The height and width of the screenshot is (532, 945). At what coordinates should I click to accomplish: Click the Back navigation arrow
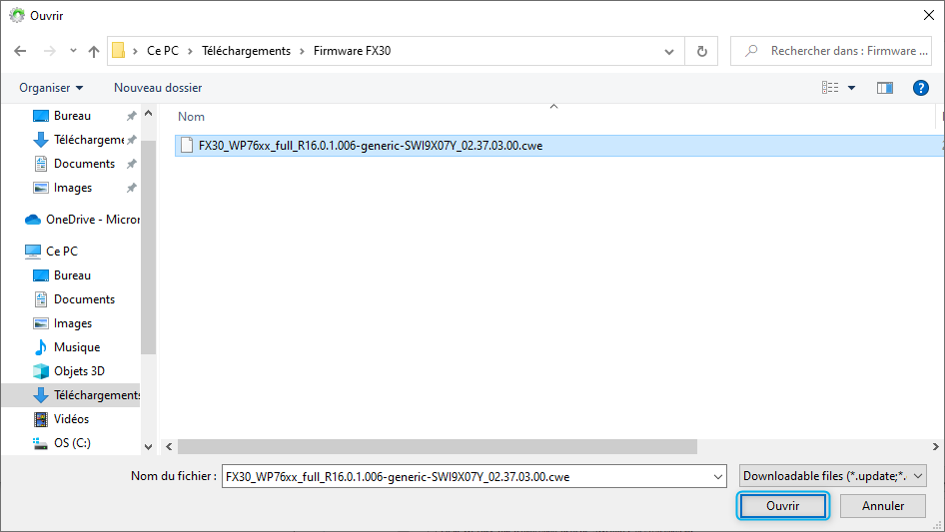[x=20, y=51]
